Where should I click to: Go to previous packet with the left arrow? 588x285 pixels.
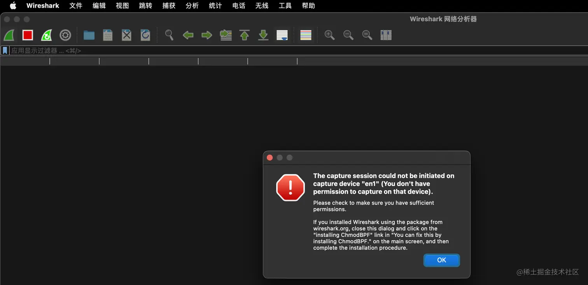[x=188, y=35]
